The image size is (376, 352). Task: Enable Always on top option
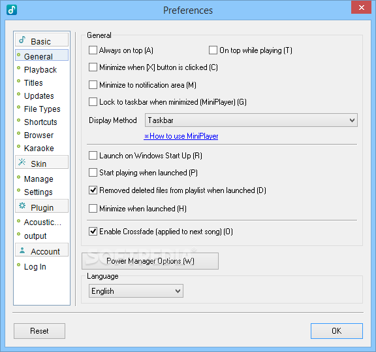point(93,50)
